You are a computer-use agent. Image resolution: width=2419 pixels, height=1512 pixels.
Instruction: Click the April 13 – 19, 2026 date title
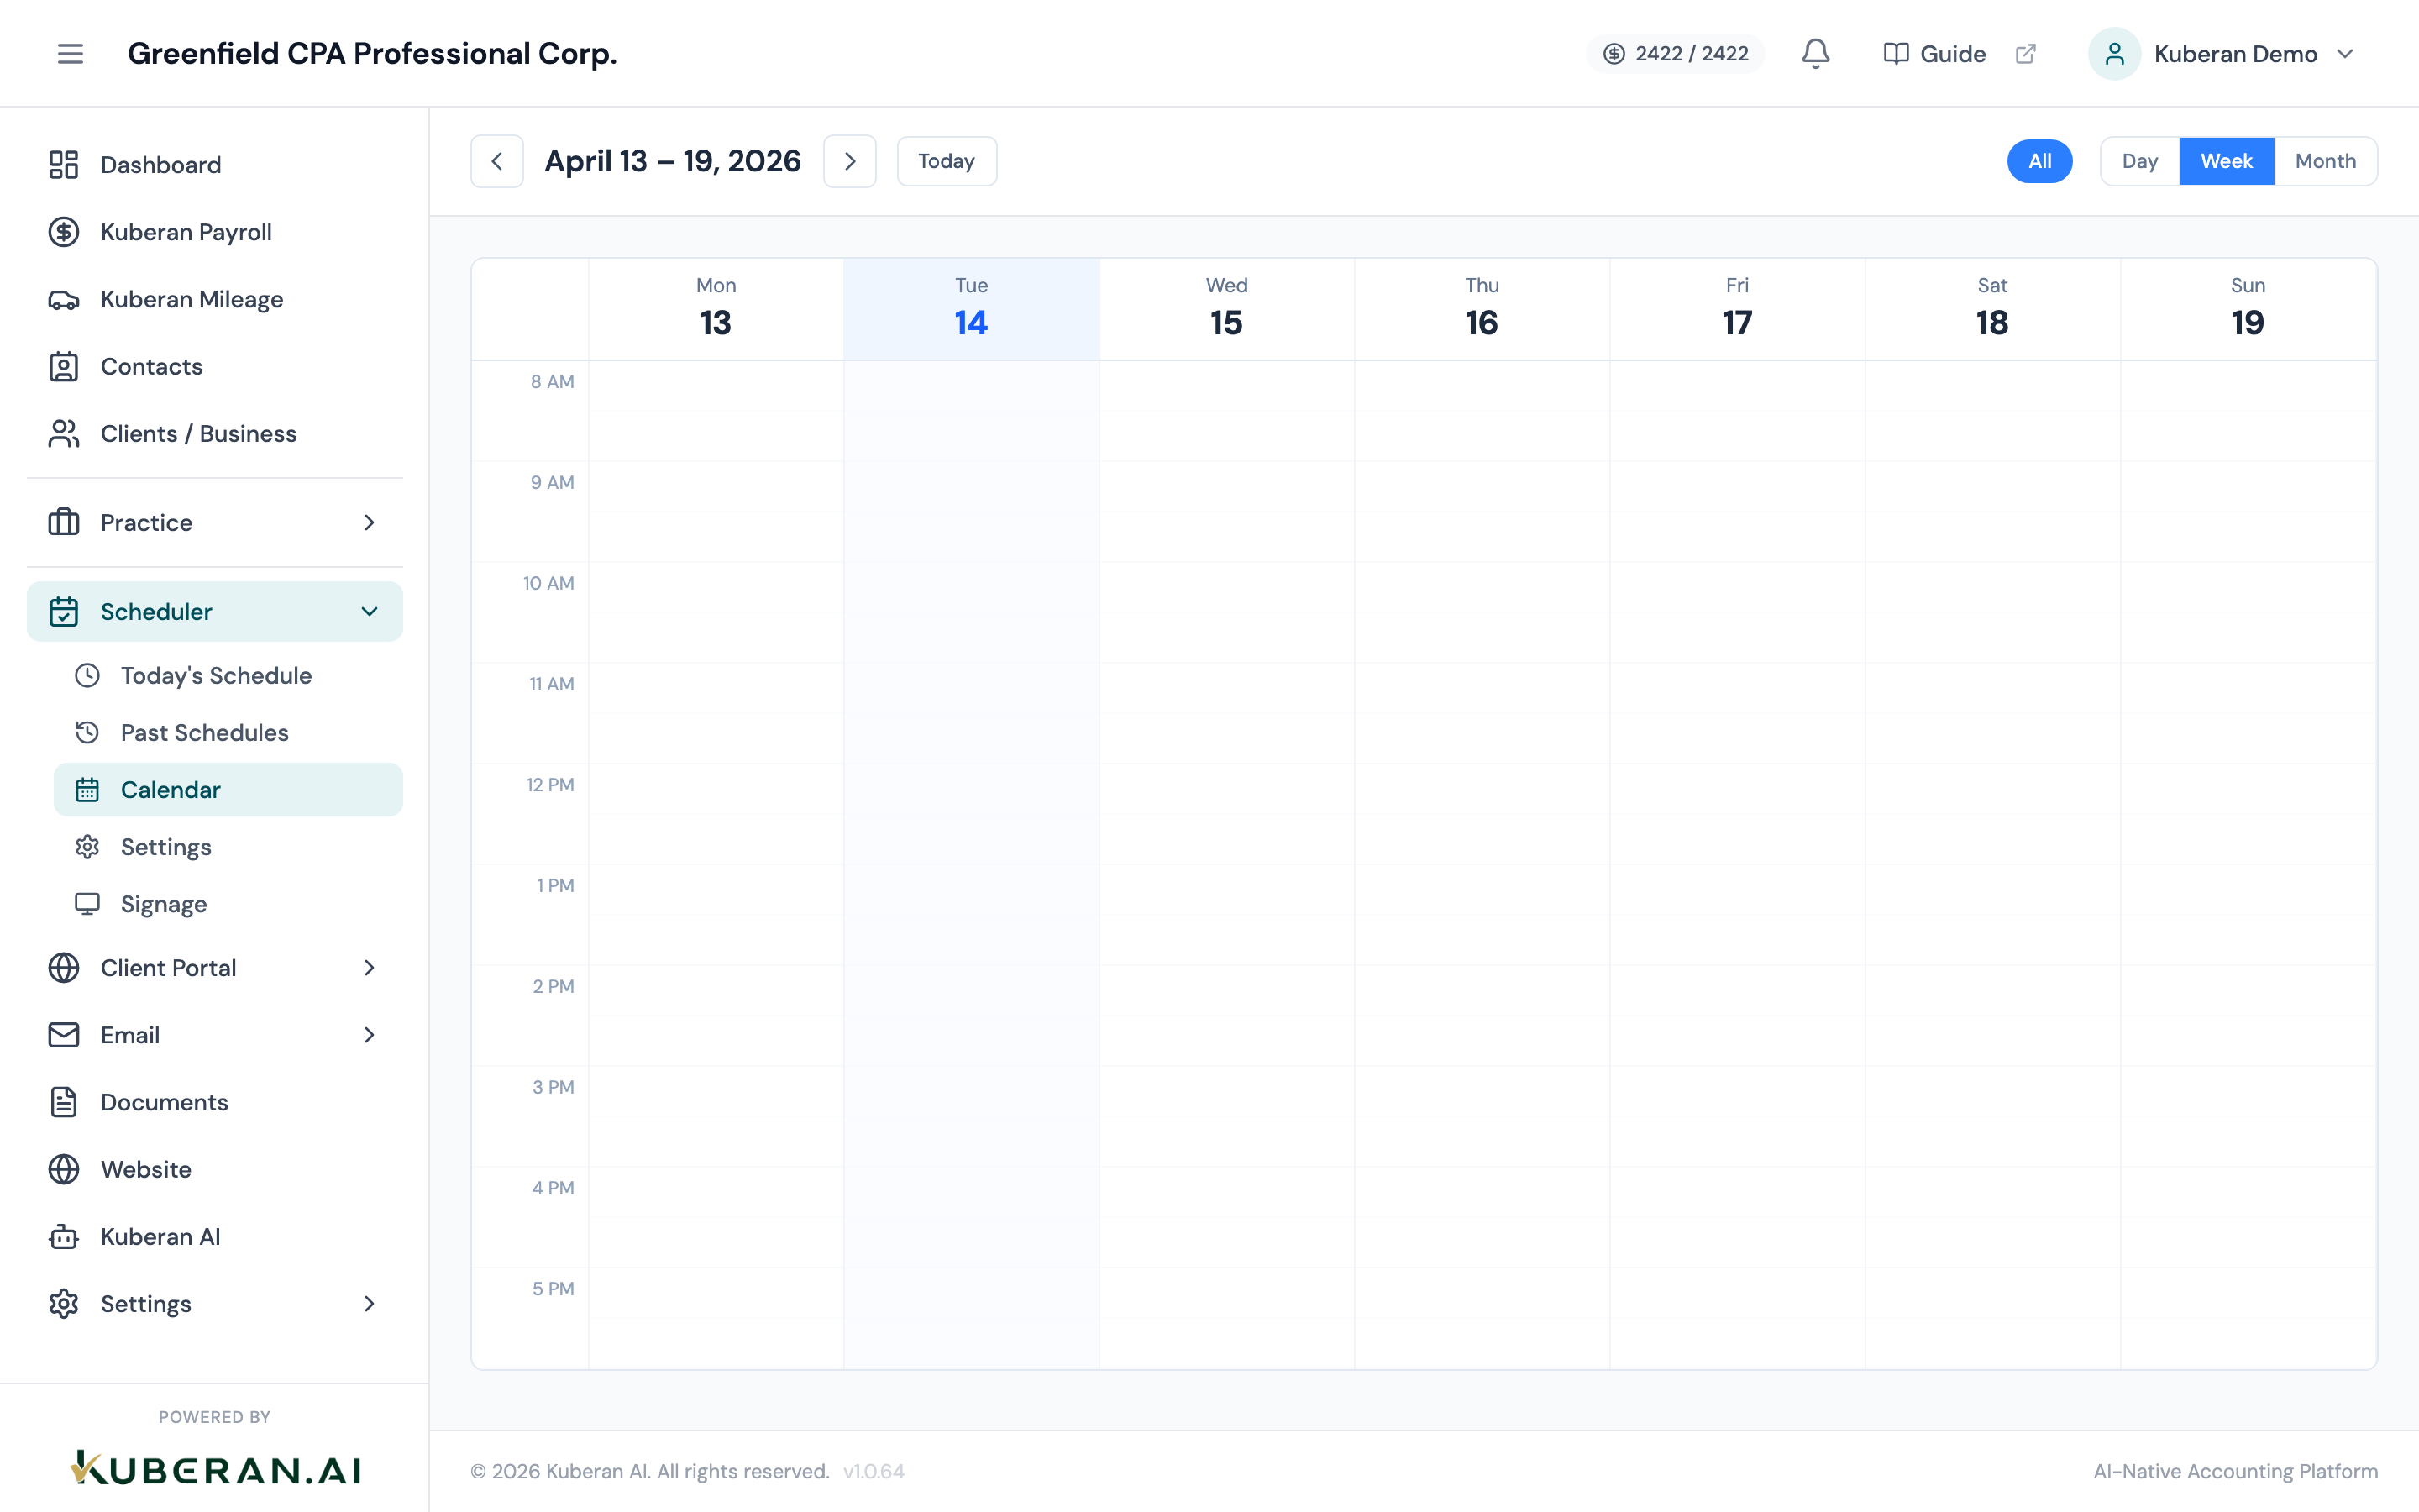672,161
